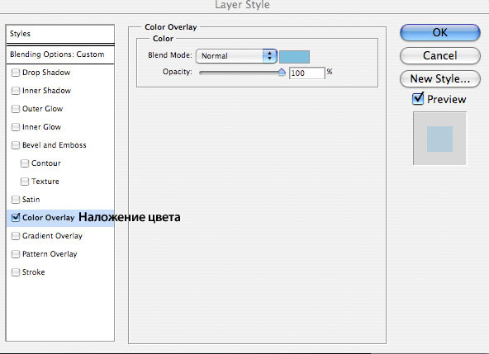Enable Gradient Overlay checkbox

coord(15,236)
